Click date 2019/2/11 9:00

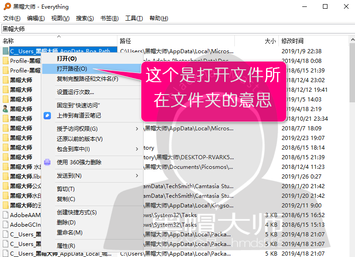tap(301, 205)
